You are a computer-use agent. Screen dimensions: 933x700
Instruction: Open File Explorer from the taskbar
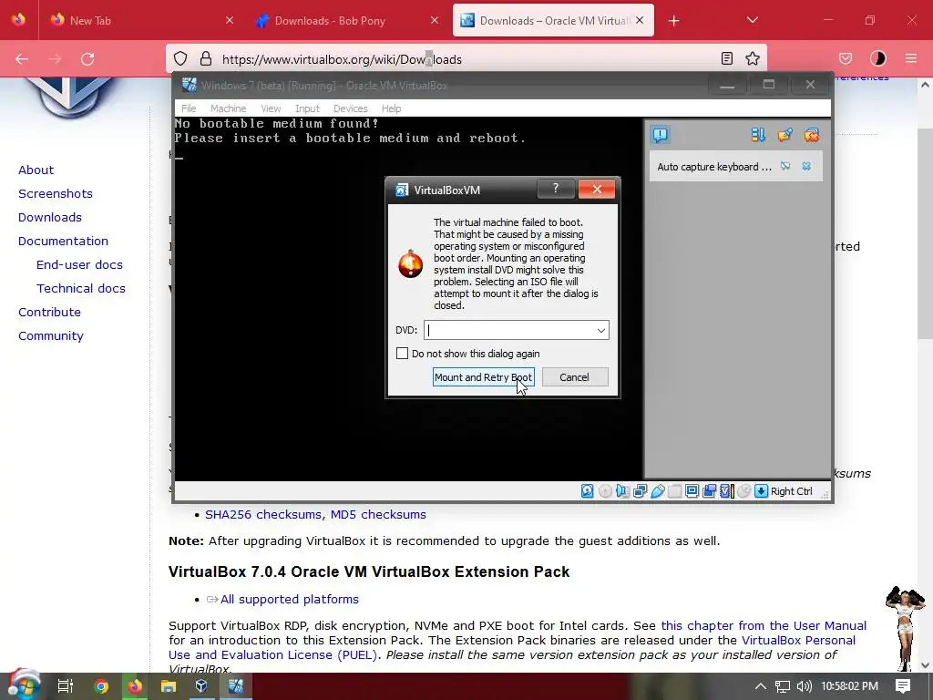pyautogui.click(x=169, y=686)
